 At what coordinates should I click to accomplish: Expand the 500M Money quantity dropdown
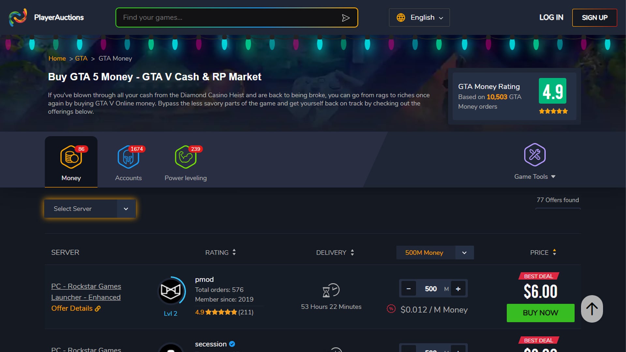(x=464, y=253)
